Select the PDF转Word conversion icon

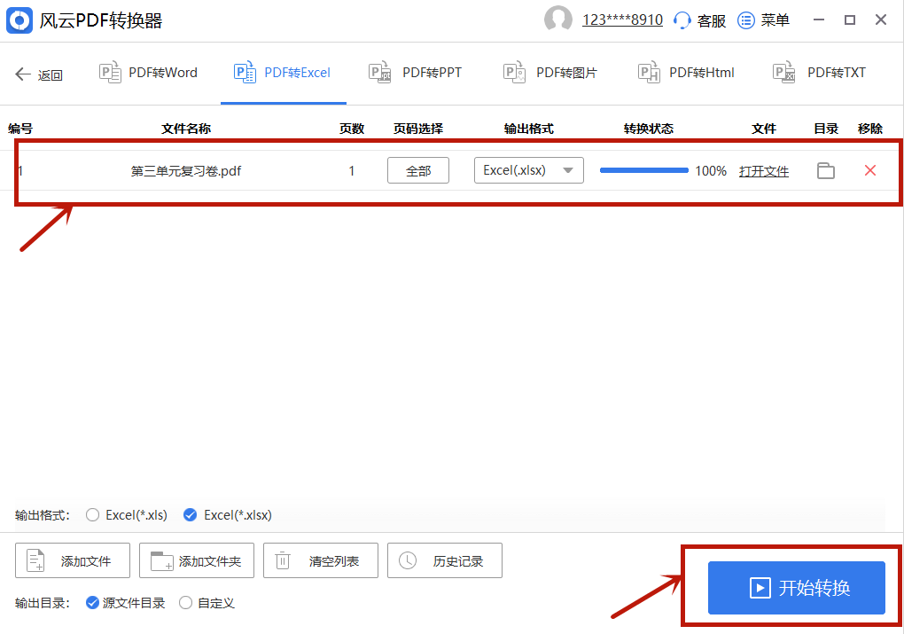[x=111, y=73]
